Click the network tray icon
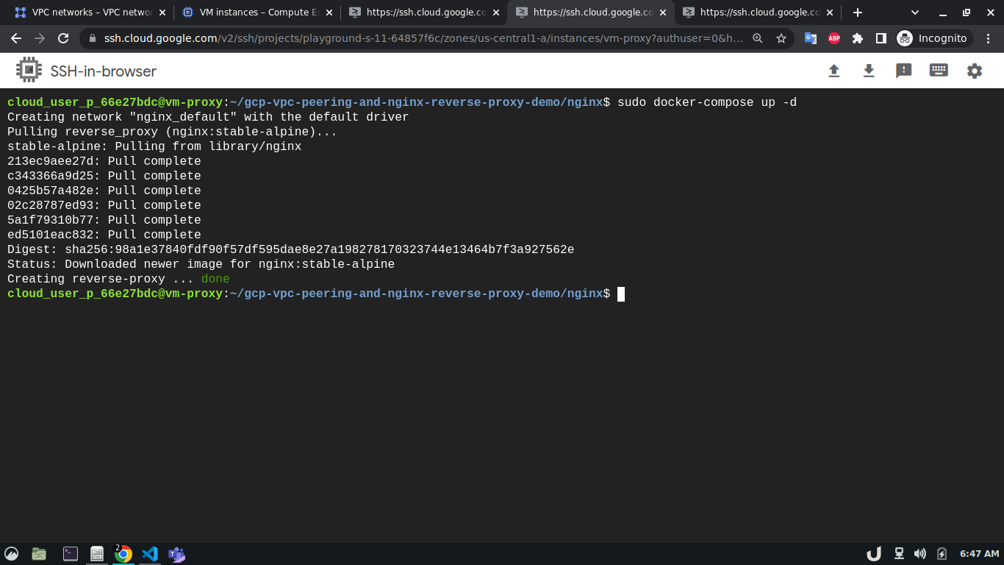This screenshot has height=565, width=1004. point(898,554)
